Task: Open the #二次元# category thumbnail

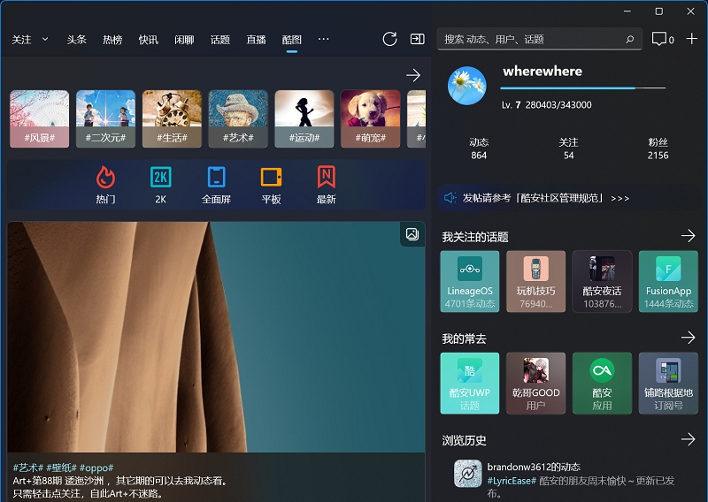Action: [x=105, y=118]
